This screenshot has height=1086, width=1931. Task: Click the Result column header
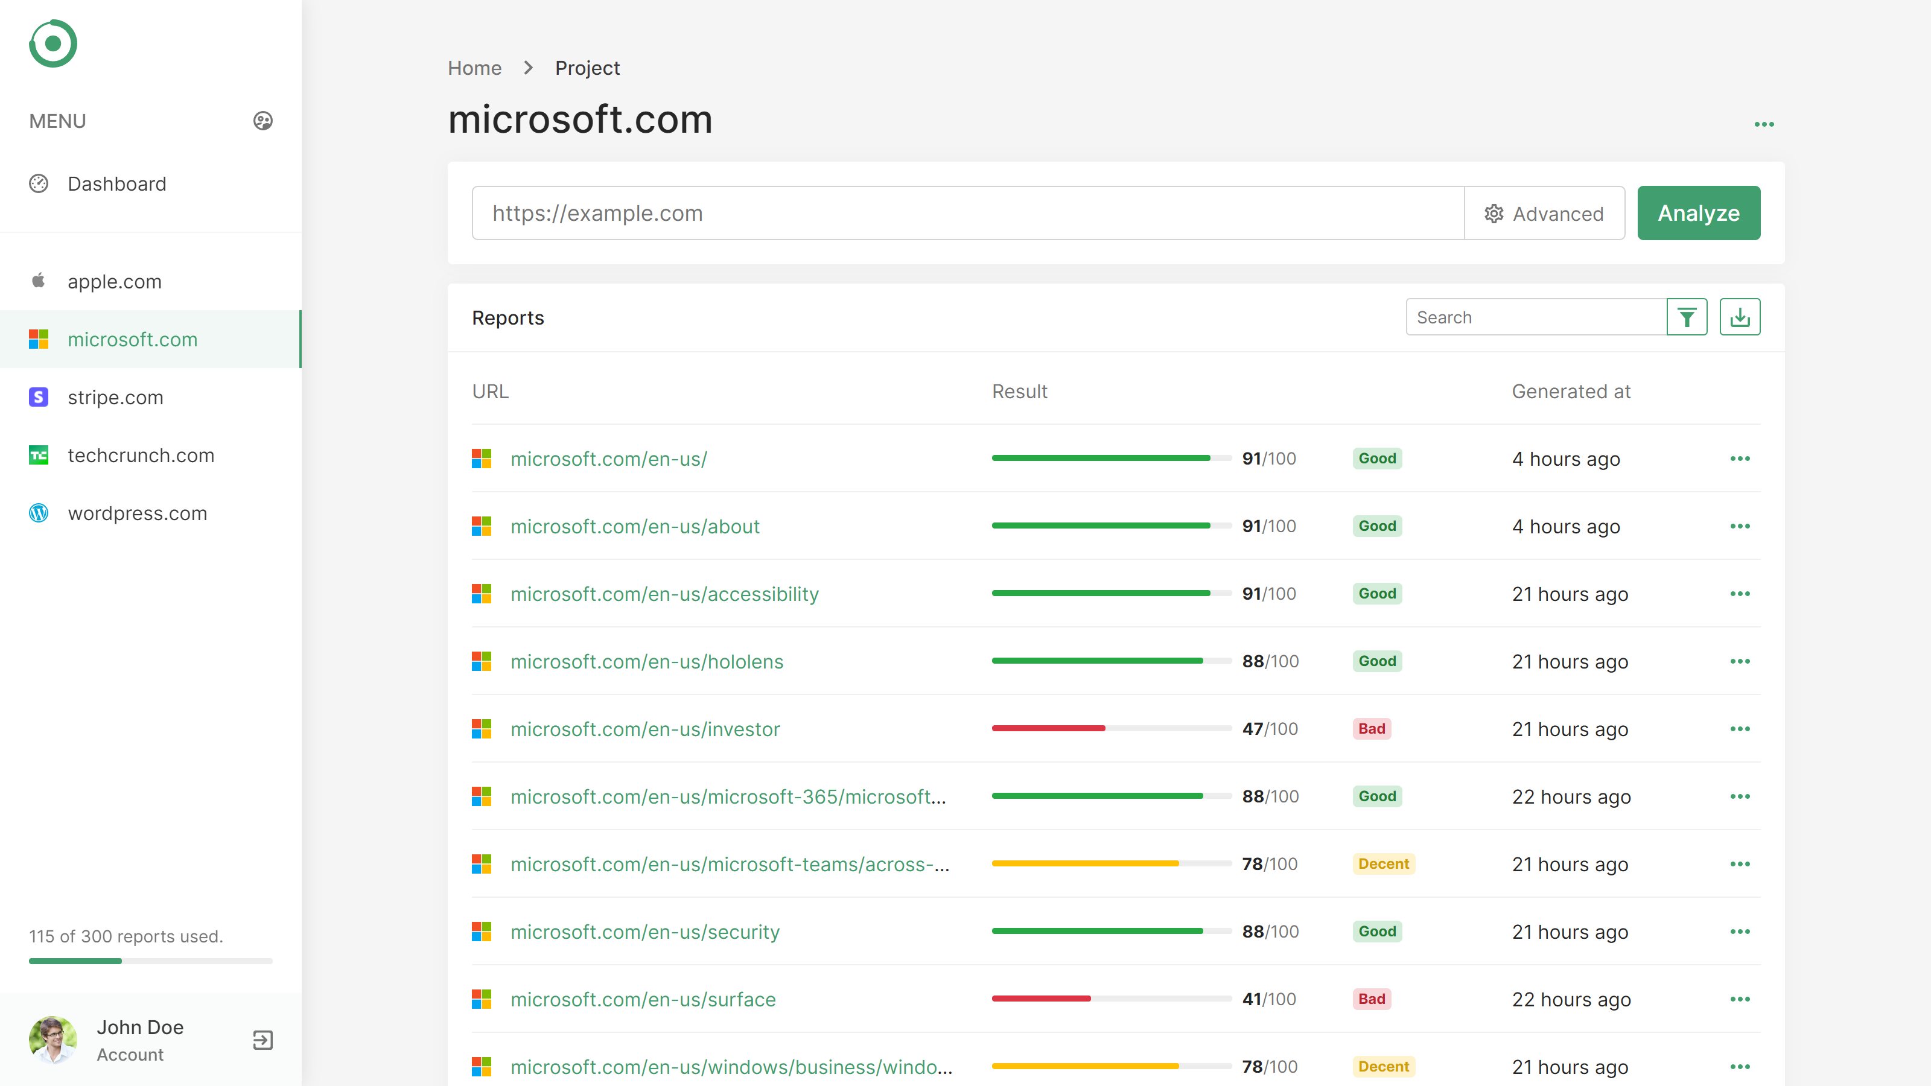[x=1019, y=391]
